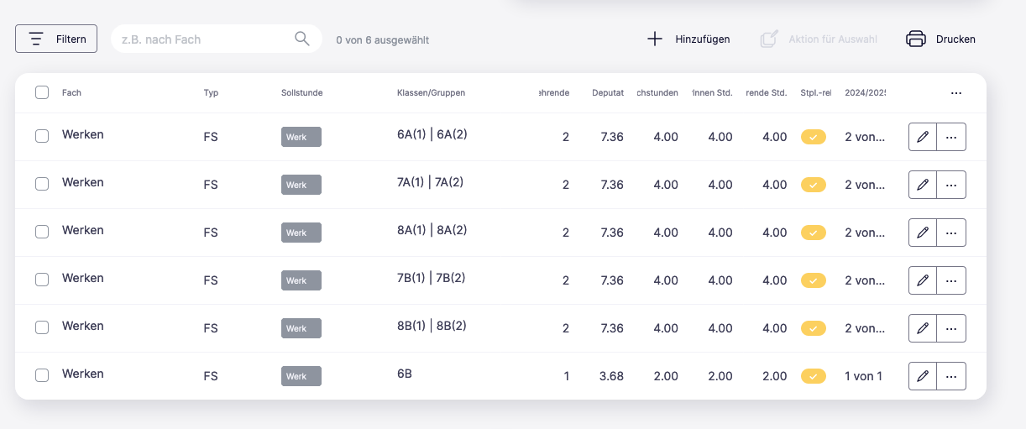This screenshot has width=1026, height=429.
Task: Click the edit pencil for the 6B row
Action: click(923, 376)
